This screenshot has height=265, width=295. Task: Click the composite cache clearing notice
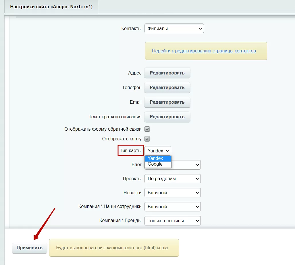coord(114,248)
